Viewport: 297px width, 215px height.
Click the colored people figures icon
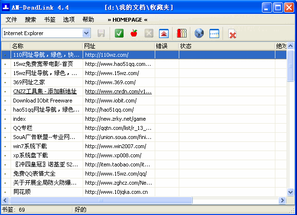[182, 33]
